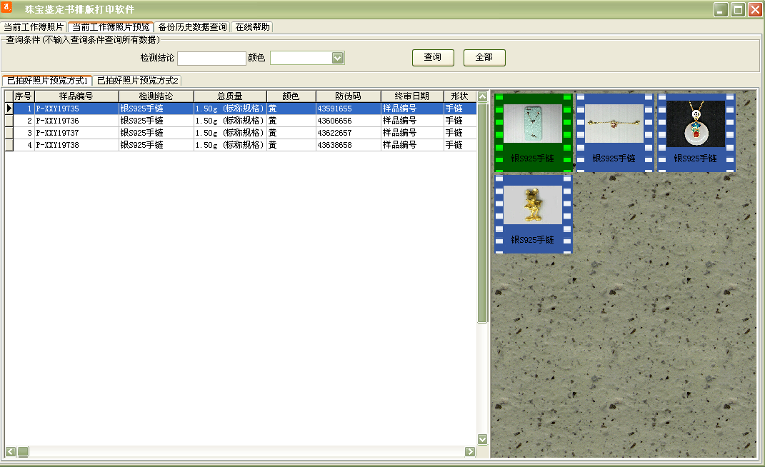Open the teal bracelet photo thumbnail
The height and width of the screenshot is (467, 765).
(x=534, y=127)
